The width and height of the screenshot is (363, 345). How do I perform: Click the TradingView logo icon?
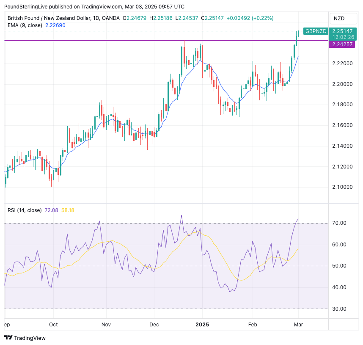pyautogui.click(x=8, y=338)
